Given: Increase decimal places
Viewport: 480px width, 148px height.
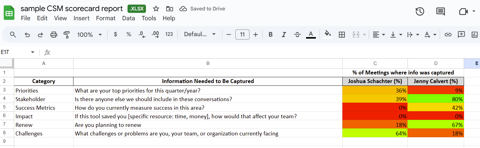Looking at the screenshot, I should (x=155, y=34).
